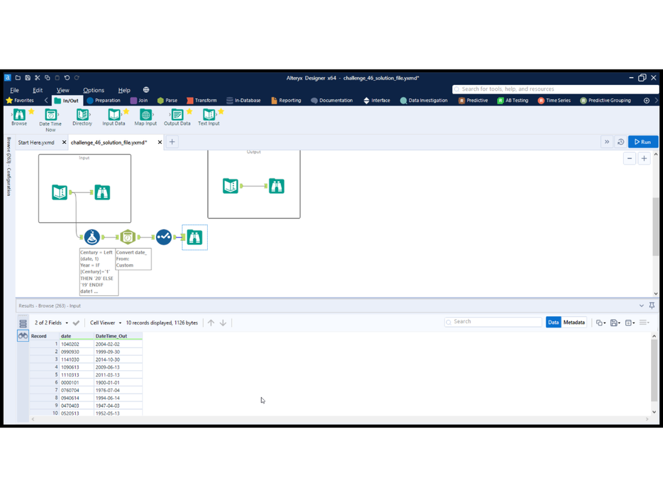Collapse the Results panel with the chevron
Viewport: 663px width, 497px height.
642,305
